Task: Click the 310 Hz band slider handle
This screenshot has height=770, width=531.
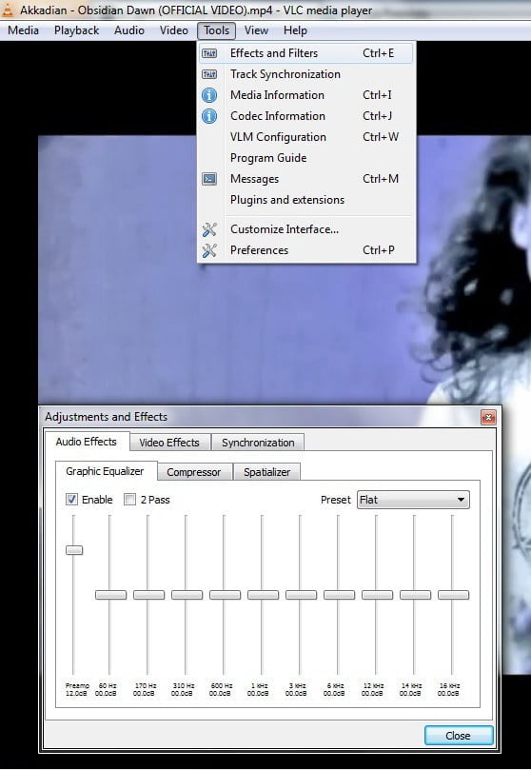Action: (x=187, y=595)
